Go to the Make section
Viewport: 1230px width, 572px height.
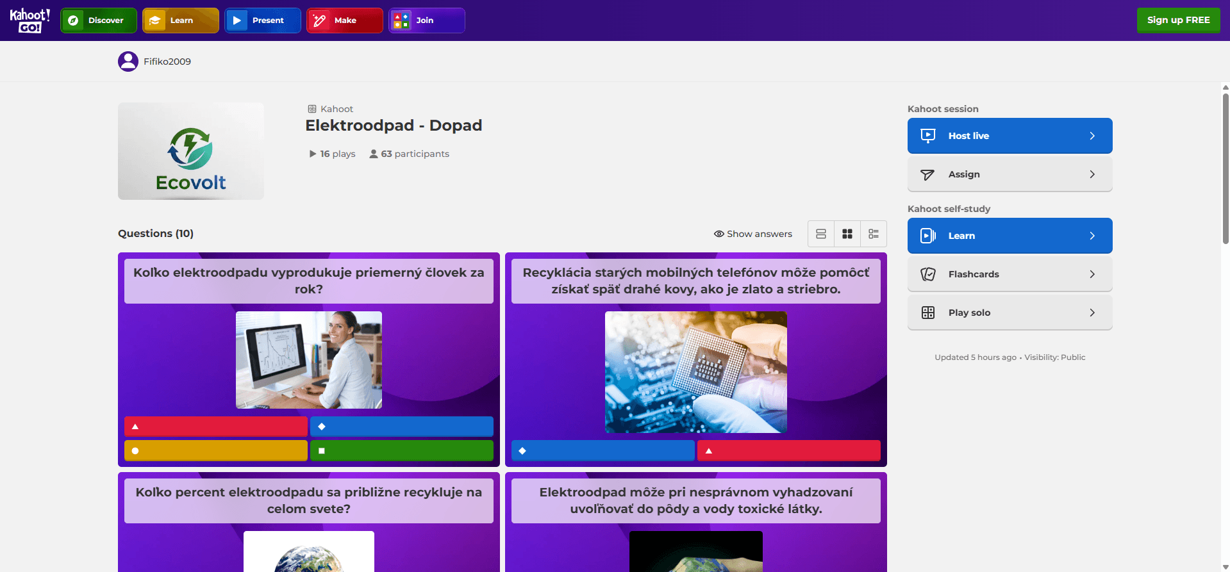(x=345, y=20)
